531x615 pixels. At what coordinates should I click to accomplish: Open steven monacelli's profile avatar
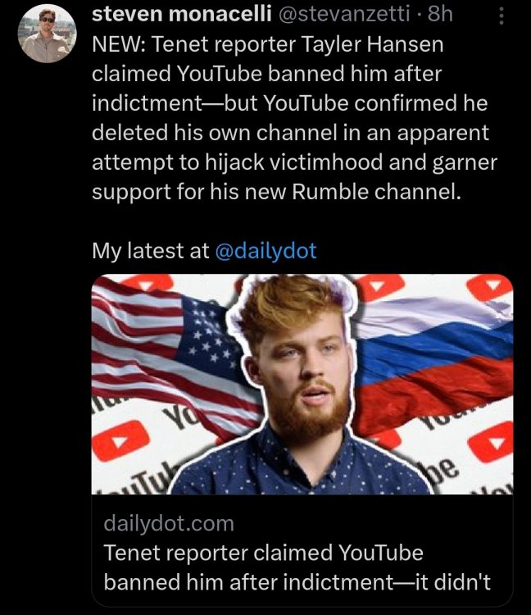[48, 34]
